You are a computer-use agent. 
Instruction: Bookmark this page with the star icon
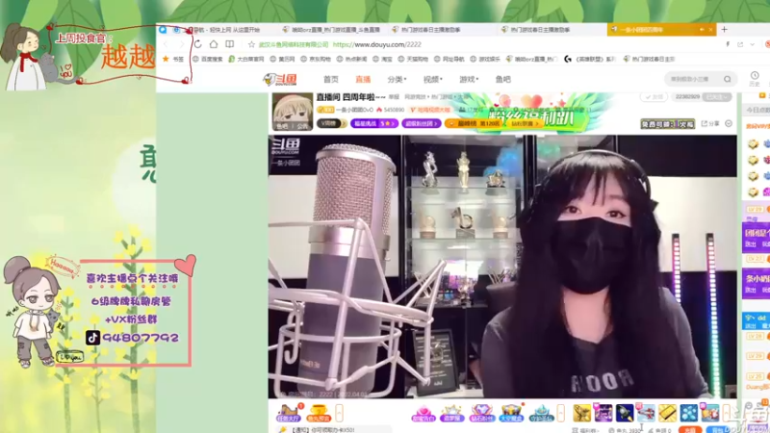click(x=251, y=44)
